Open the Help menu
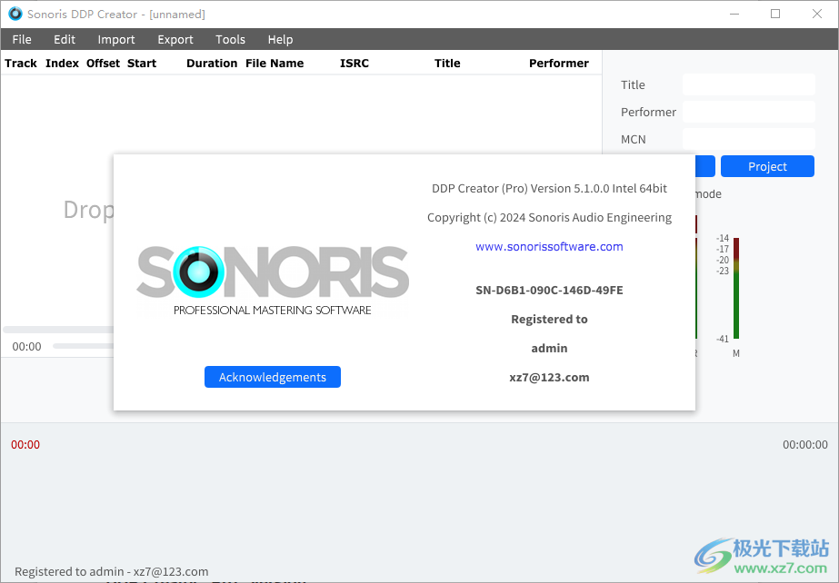839x583 pixels. pos(280,39)
